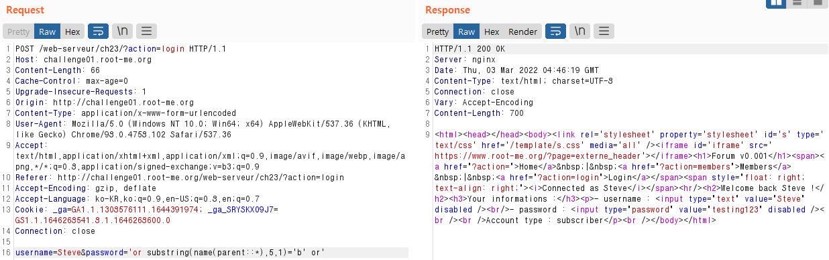
Task: Switch Response view to Pretty tab
Action: click(x=438, y=31)
